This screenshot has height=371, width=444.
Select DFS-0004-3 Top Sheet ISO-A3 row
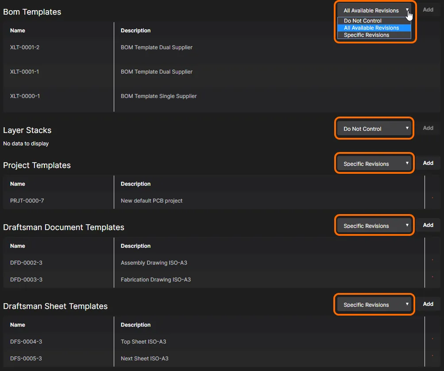[143, 342]
